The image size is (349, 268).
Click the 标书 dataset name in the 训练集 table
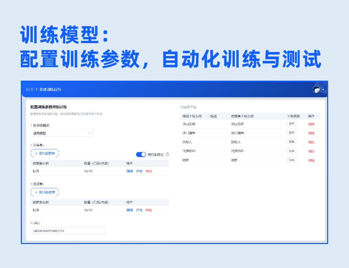(36, 171)
